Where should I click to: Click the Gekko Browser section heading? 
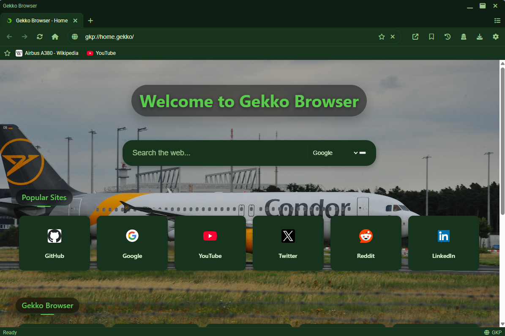click(x=47, y=306)
